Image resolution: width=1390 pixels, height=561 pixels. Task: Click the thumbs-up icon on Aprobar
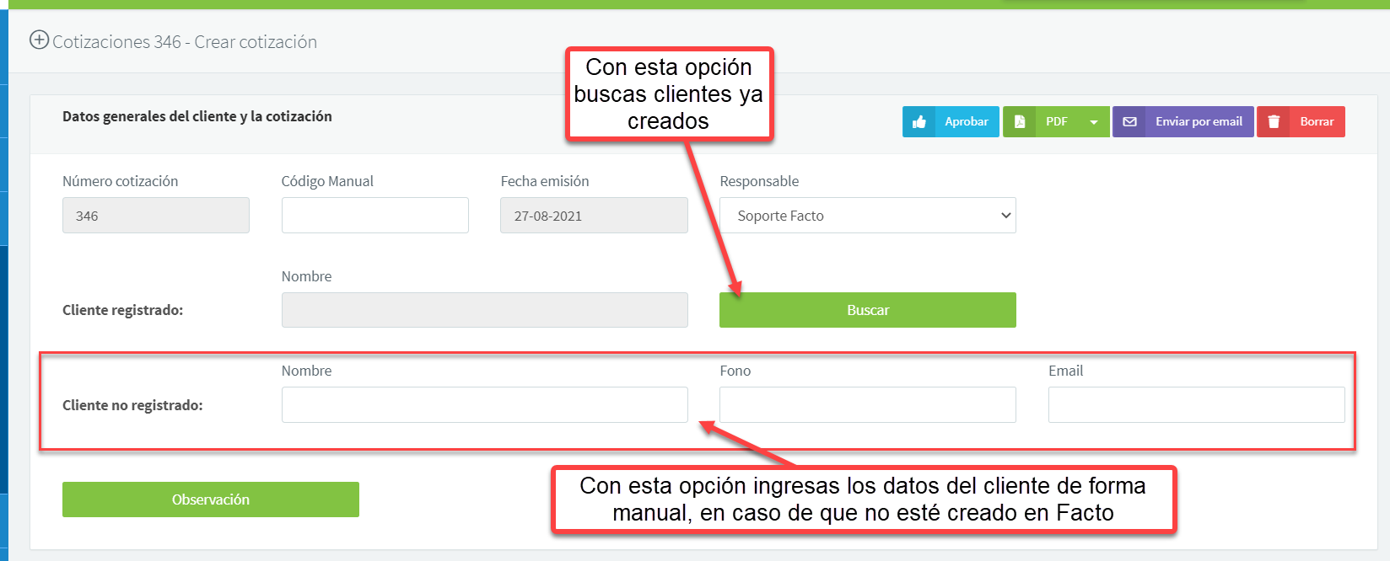(x=919, y=122)
